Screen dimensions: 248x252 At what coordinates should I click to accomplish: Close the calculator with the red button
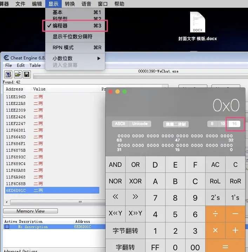110,92
